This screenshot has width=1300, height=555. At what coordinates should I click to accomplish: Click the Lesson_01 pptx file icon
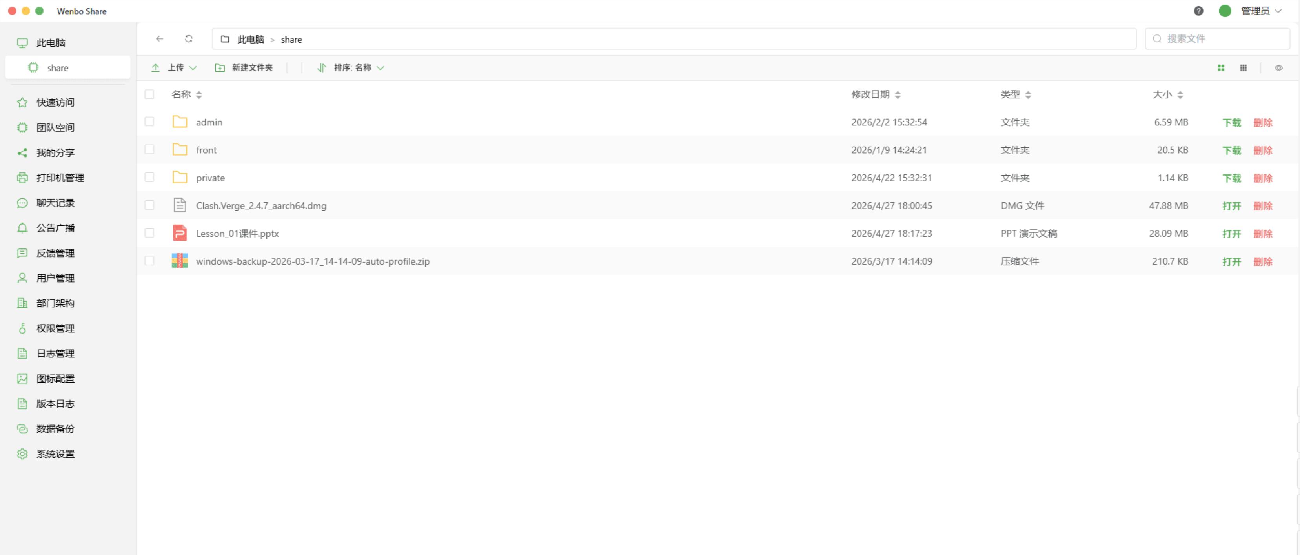[x=180, y=232]
